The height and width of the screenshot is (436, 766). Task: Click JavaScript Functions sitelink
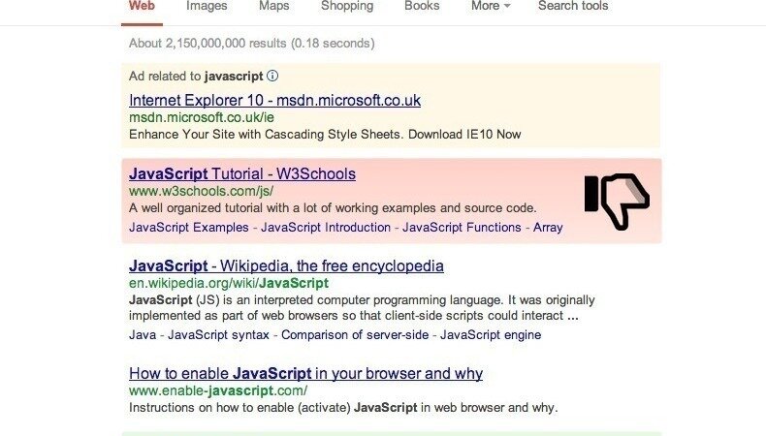pos(462,228)
